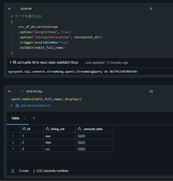
Task: Open the See performance (1) link
Action: [x=36, y=106]
